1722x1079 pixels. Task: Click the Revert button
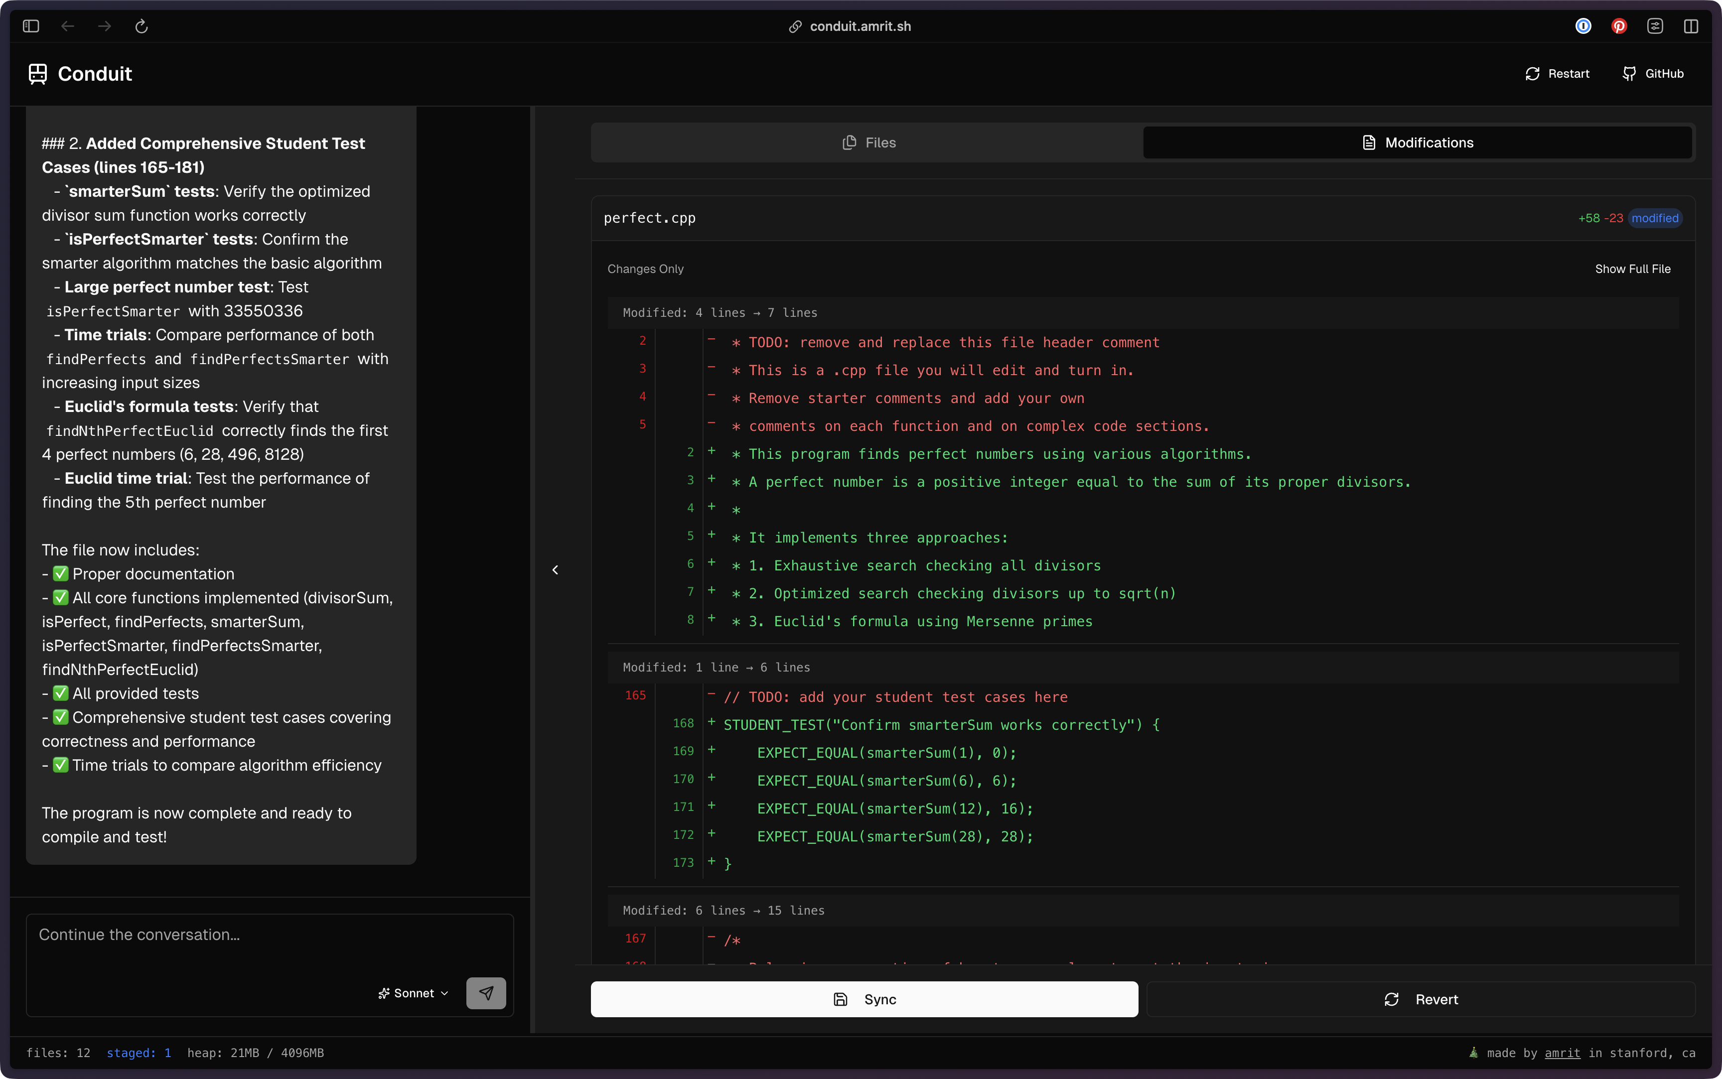tap(1420, 999)
